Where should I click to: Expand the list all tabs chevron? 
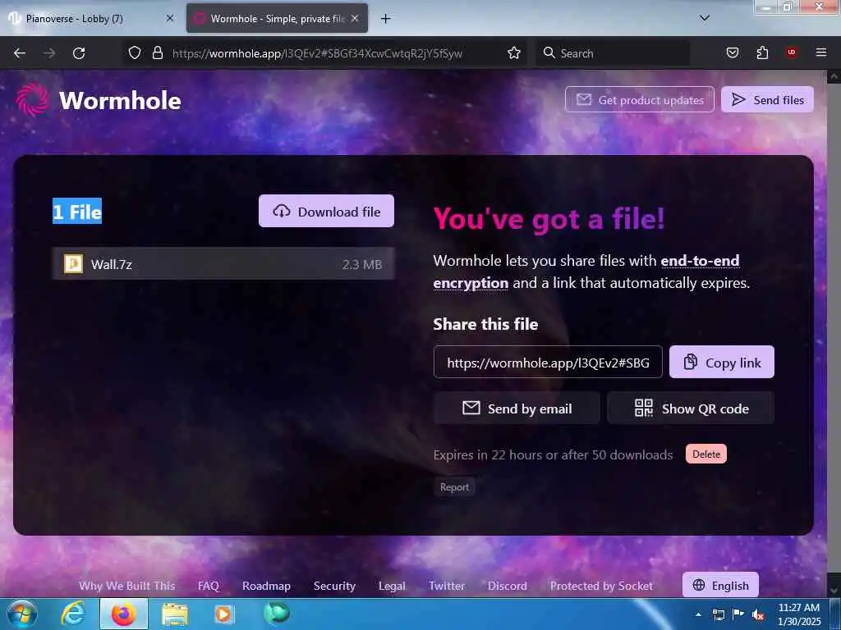pyautogui.click(x=705, y=18)
